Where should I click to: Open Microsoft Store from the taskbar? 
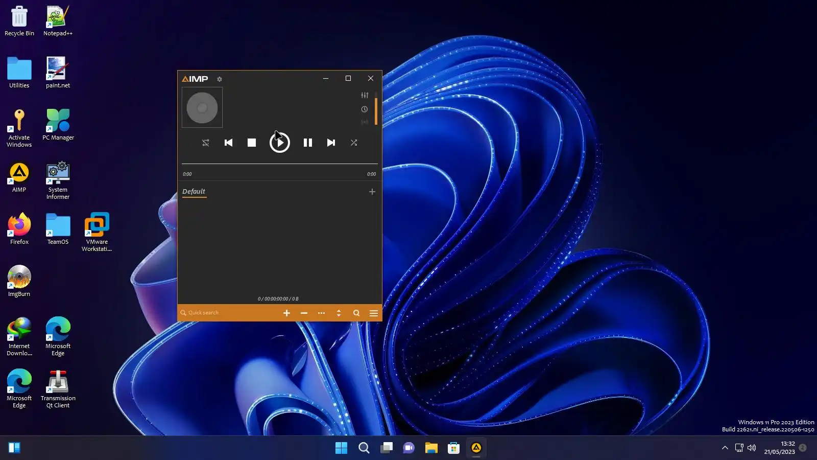[454, 448]
